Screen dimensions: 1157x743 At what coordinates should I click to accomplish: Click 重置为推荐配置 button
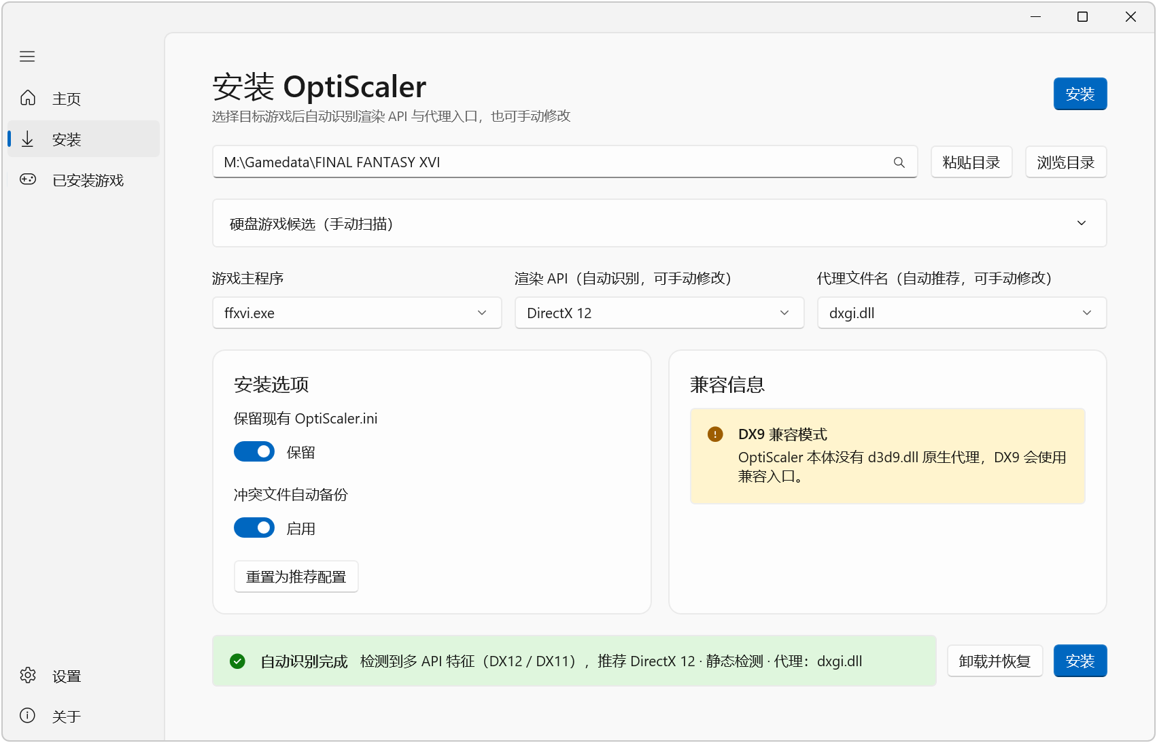coord(296,576)
